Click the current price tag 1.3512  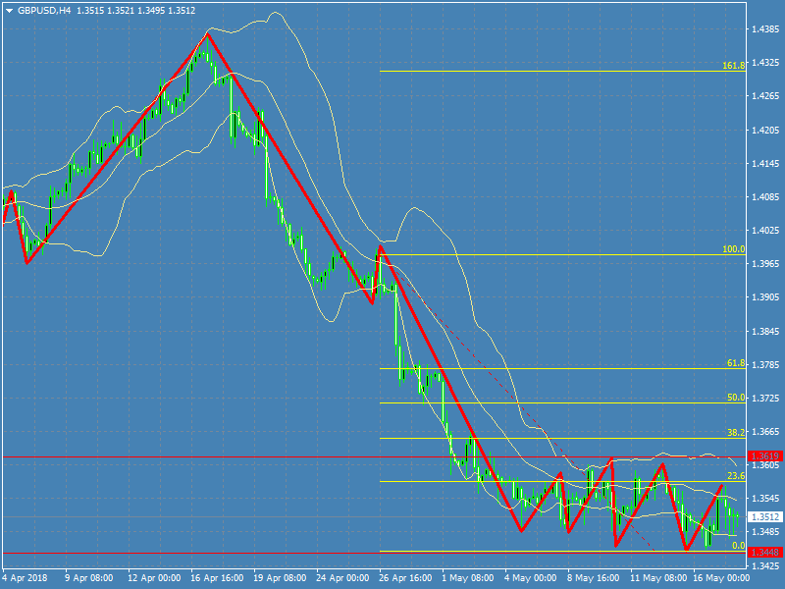(765, 516)
